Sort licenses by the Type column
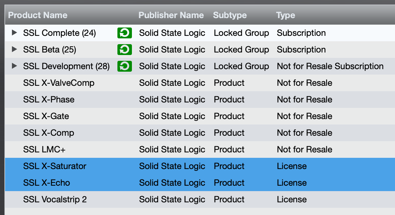 click(286, 15)
